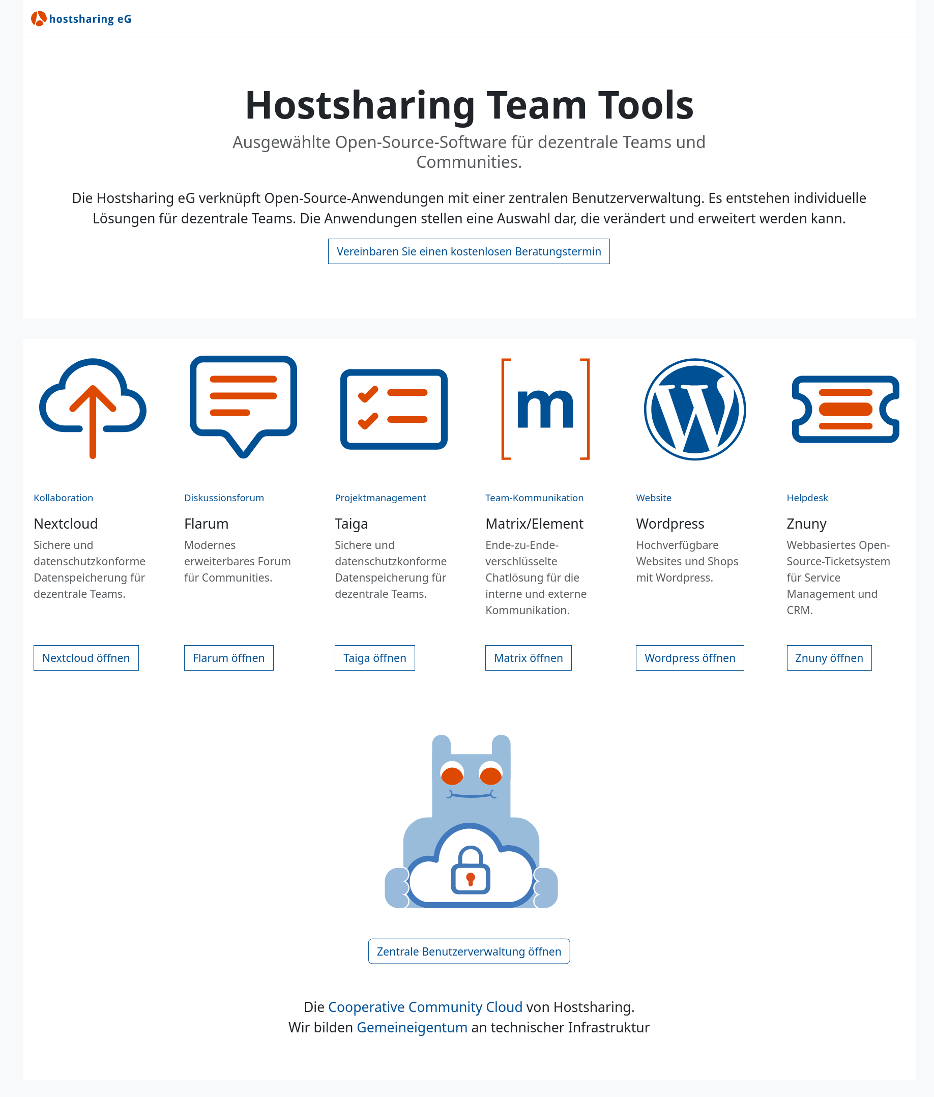Click the Flarum speech bubble icon
Viewport: 934px width, 1097px height.
(244, 407)
